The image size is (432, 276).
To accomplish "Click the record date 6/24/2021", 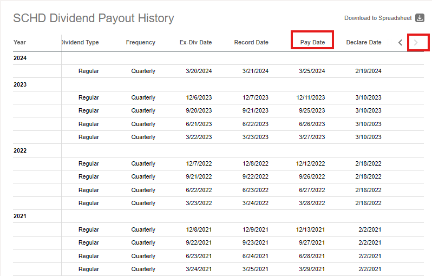I will click(x=256, y=256).
